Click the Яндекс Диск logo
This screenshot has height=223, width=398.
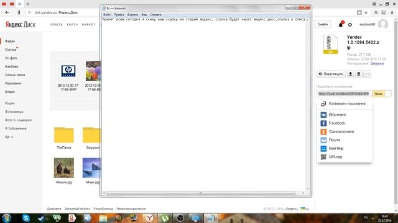[21, 25]
